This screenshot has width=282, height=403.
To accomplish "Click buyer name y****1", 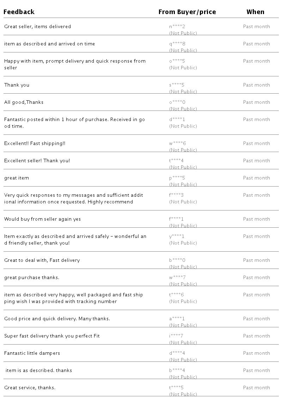I will tap(177, 237).
